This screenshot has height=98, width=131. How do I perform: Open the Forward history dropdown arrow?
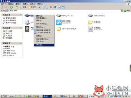(14, 7)
